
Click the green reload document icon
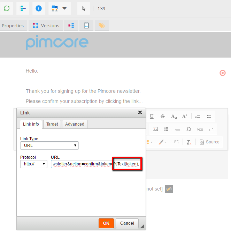[x=7, y=8]
